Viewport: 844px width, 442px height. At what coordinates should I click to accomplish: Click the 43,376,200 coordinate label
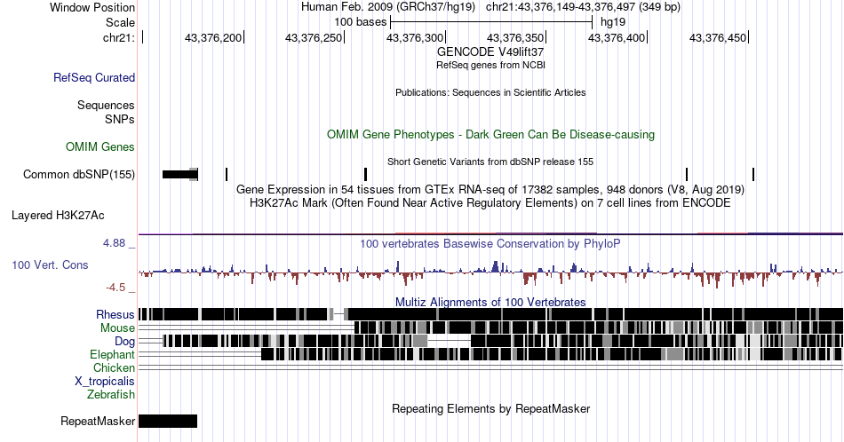point(213,37)
